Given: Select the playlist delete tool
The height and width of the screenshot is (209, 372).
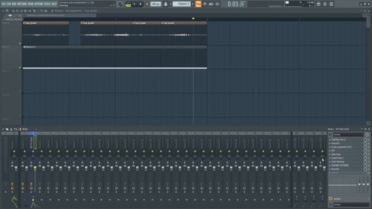Looking at the screenshot, I should tap(22, 11).
